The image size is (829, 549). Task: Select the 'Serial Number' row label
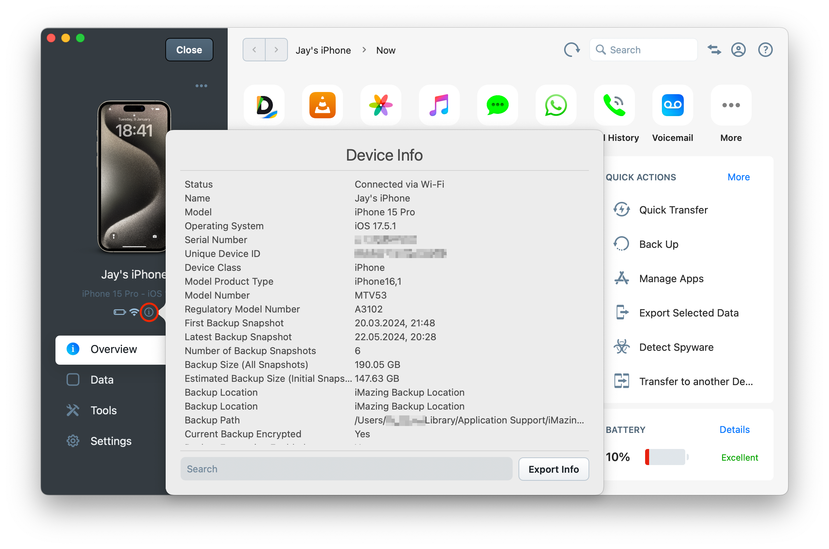(x=216, y=240)
